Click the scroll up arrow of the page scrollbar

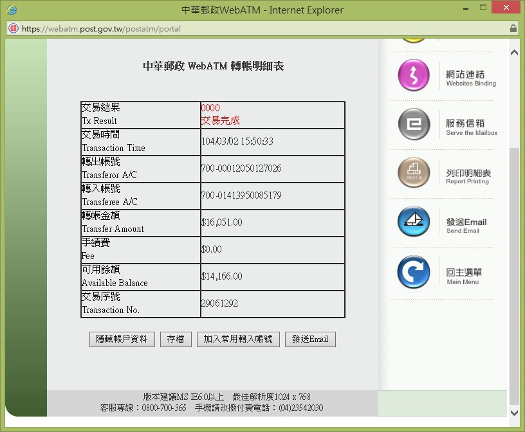[514, 53]
